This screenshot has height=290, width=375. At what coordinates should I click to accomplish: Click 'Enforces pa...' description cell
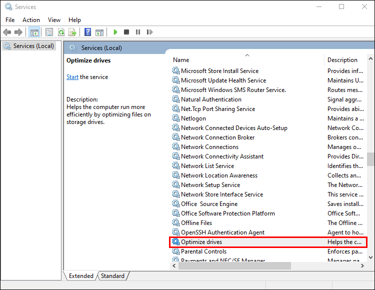pyautogui.click(x=345, y=251)
